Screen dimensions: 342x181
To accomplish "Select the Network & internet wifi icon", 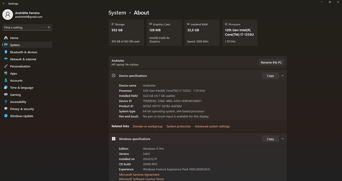I will pos(6,59).
